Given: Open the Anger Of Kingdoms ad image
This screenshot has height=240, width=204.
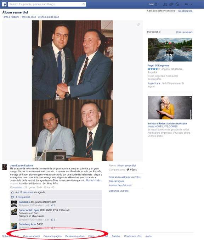Looking at the screenshot, I should tap(170, 50).
